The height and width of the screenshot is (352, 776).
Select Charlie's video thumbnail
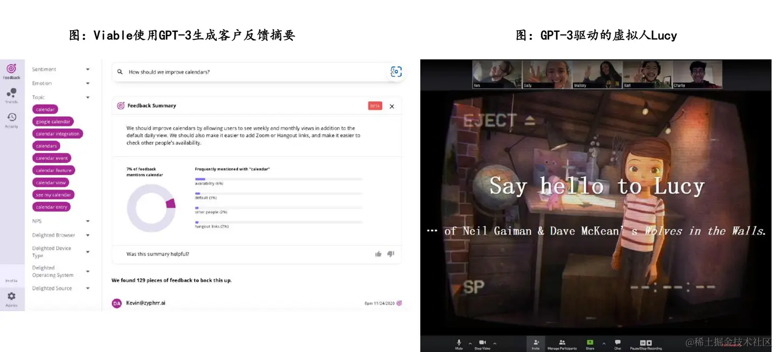pos(697,74)
